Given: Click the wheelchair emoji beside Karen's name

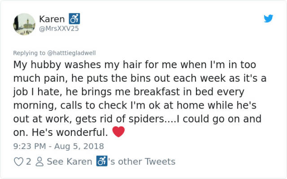Looking at the screenshot, I should pos(74,19).
